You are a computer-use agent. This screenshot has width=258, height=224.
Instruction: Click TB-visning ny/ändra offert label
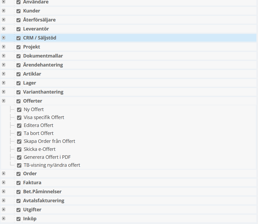coord(52,165)
